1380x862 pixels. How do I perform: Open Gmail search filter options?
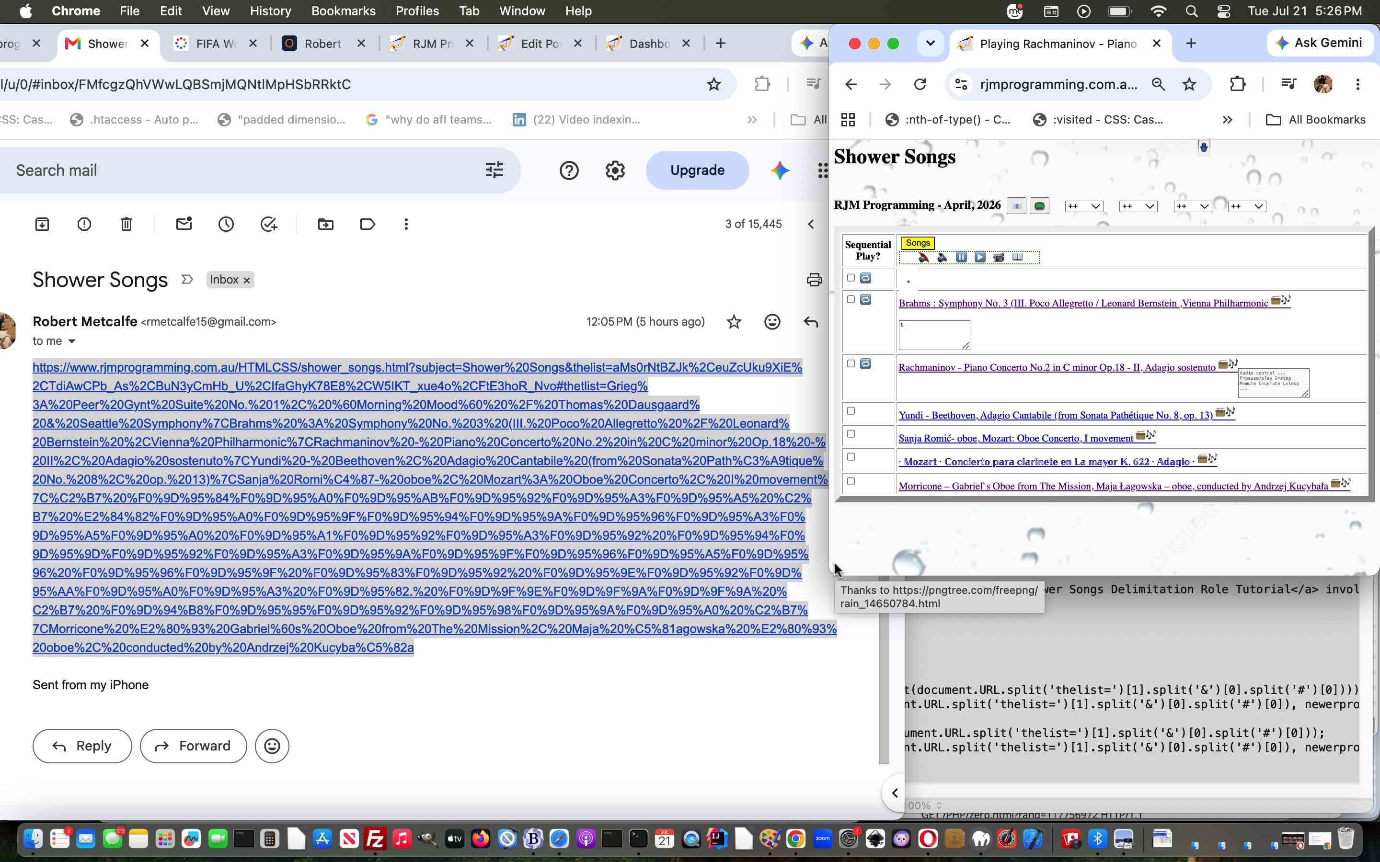pos(494,170)
